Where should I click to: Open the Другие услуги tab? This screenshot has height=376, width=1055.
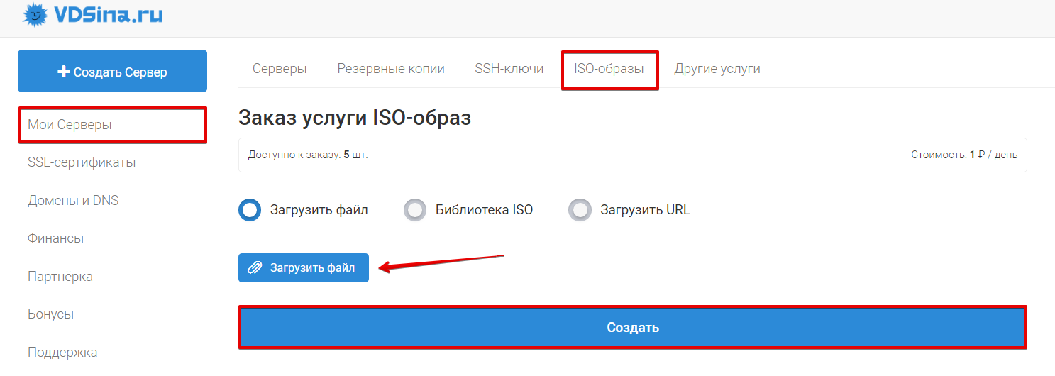click(x=717, y=69)
